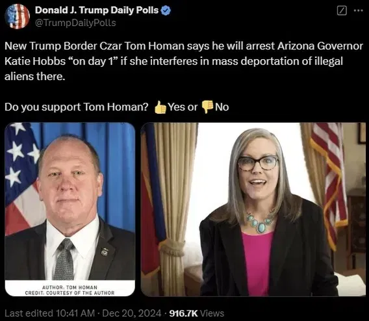Click the Dec 20, 2024 date

[x=132, y=313]
